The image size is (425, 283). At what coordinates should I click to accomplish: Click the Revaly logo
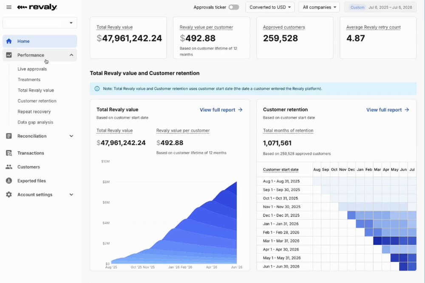tap(37, 7)
